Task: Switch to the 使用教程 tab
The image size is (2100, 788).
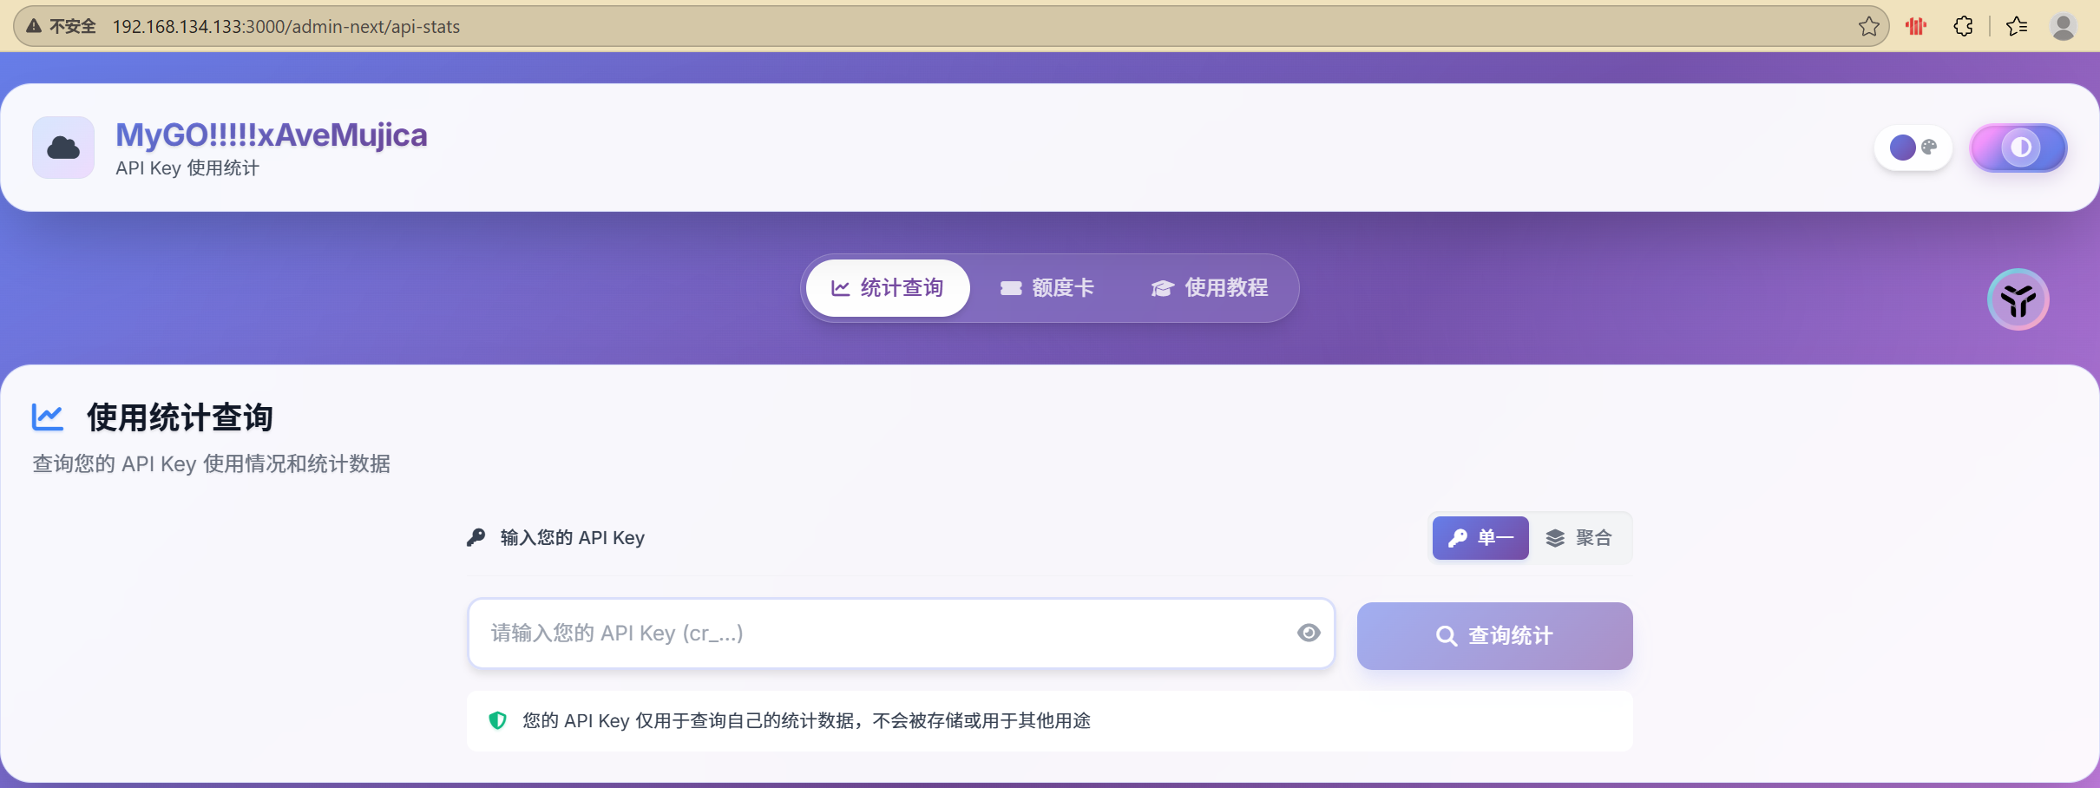Action: point(1210,288)
